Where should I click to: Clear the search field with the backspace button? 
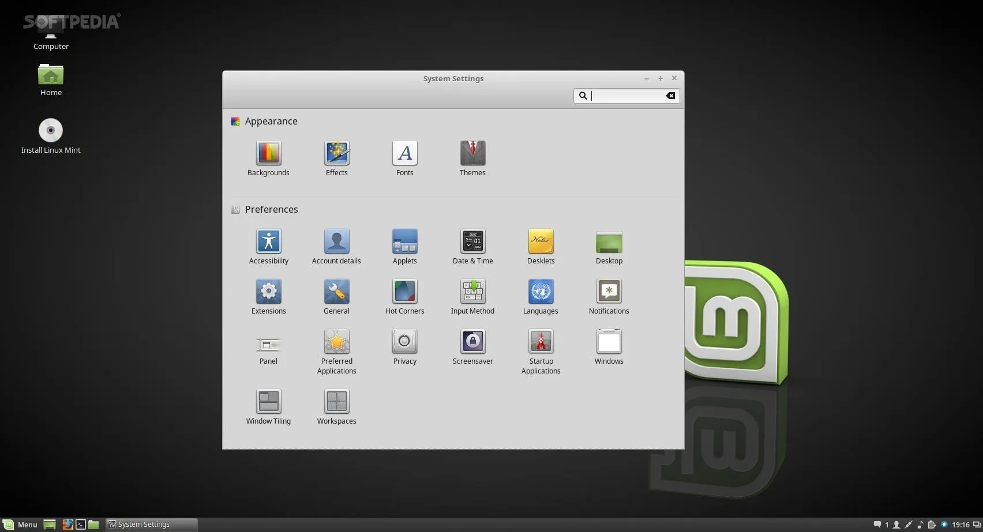click(x=670, y=96)
